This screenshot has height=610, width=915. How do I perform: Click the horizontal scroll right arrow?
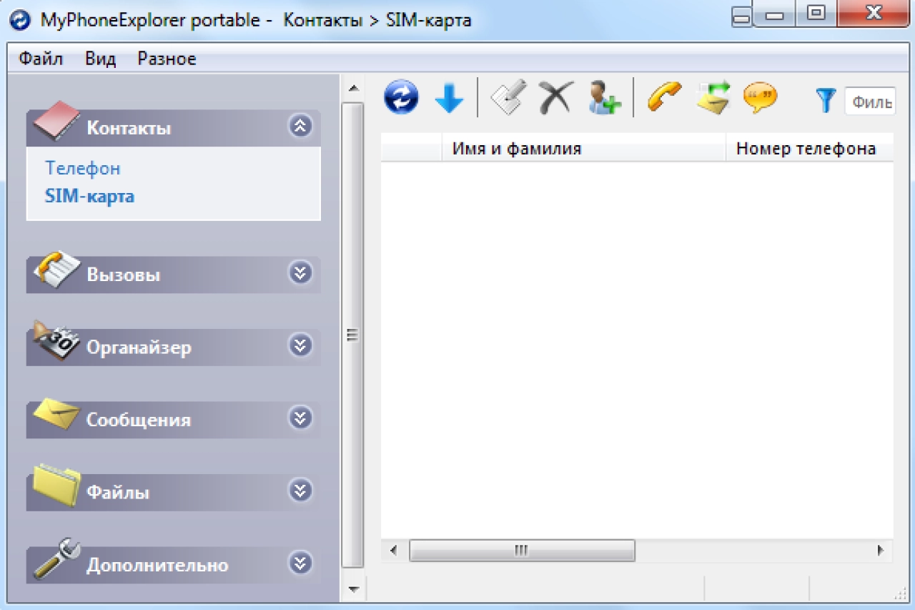(881, 550)
